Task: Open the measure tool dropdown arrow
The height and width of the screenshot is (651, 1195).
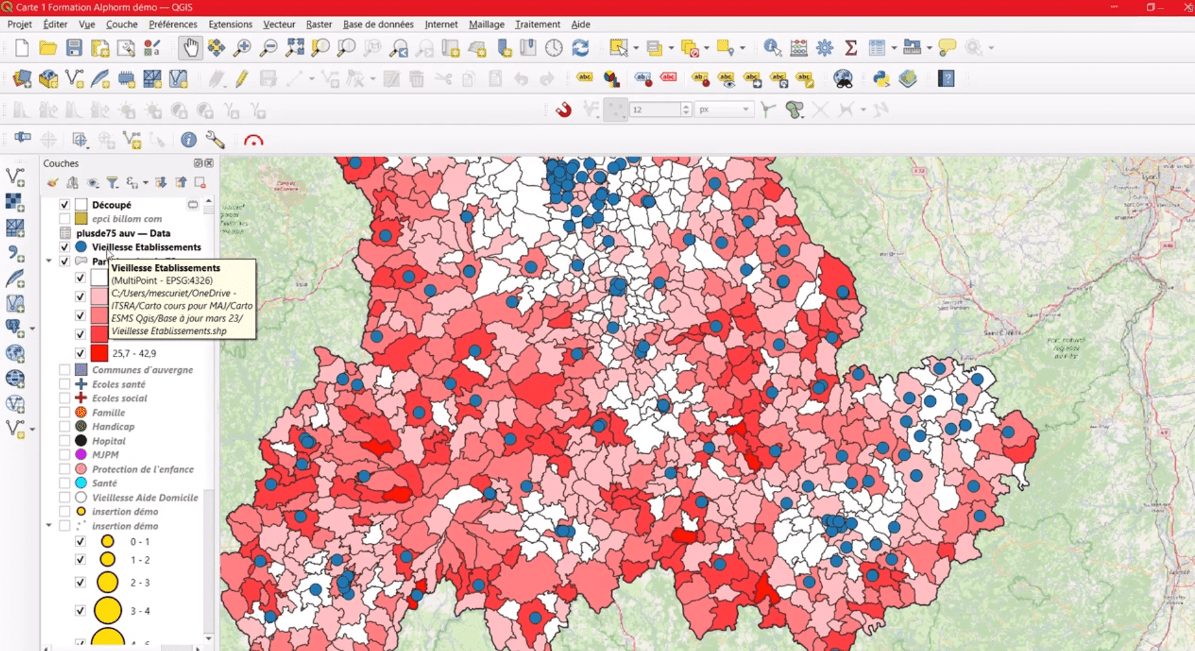Action: point(929,48)
